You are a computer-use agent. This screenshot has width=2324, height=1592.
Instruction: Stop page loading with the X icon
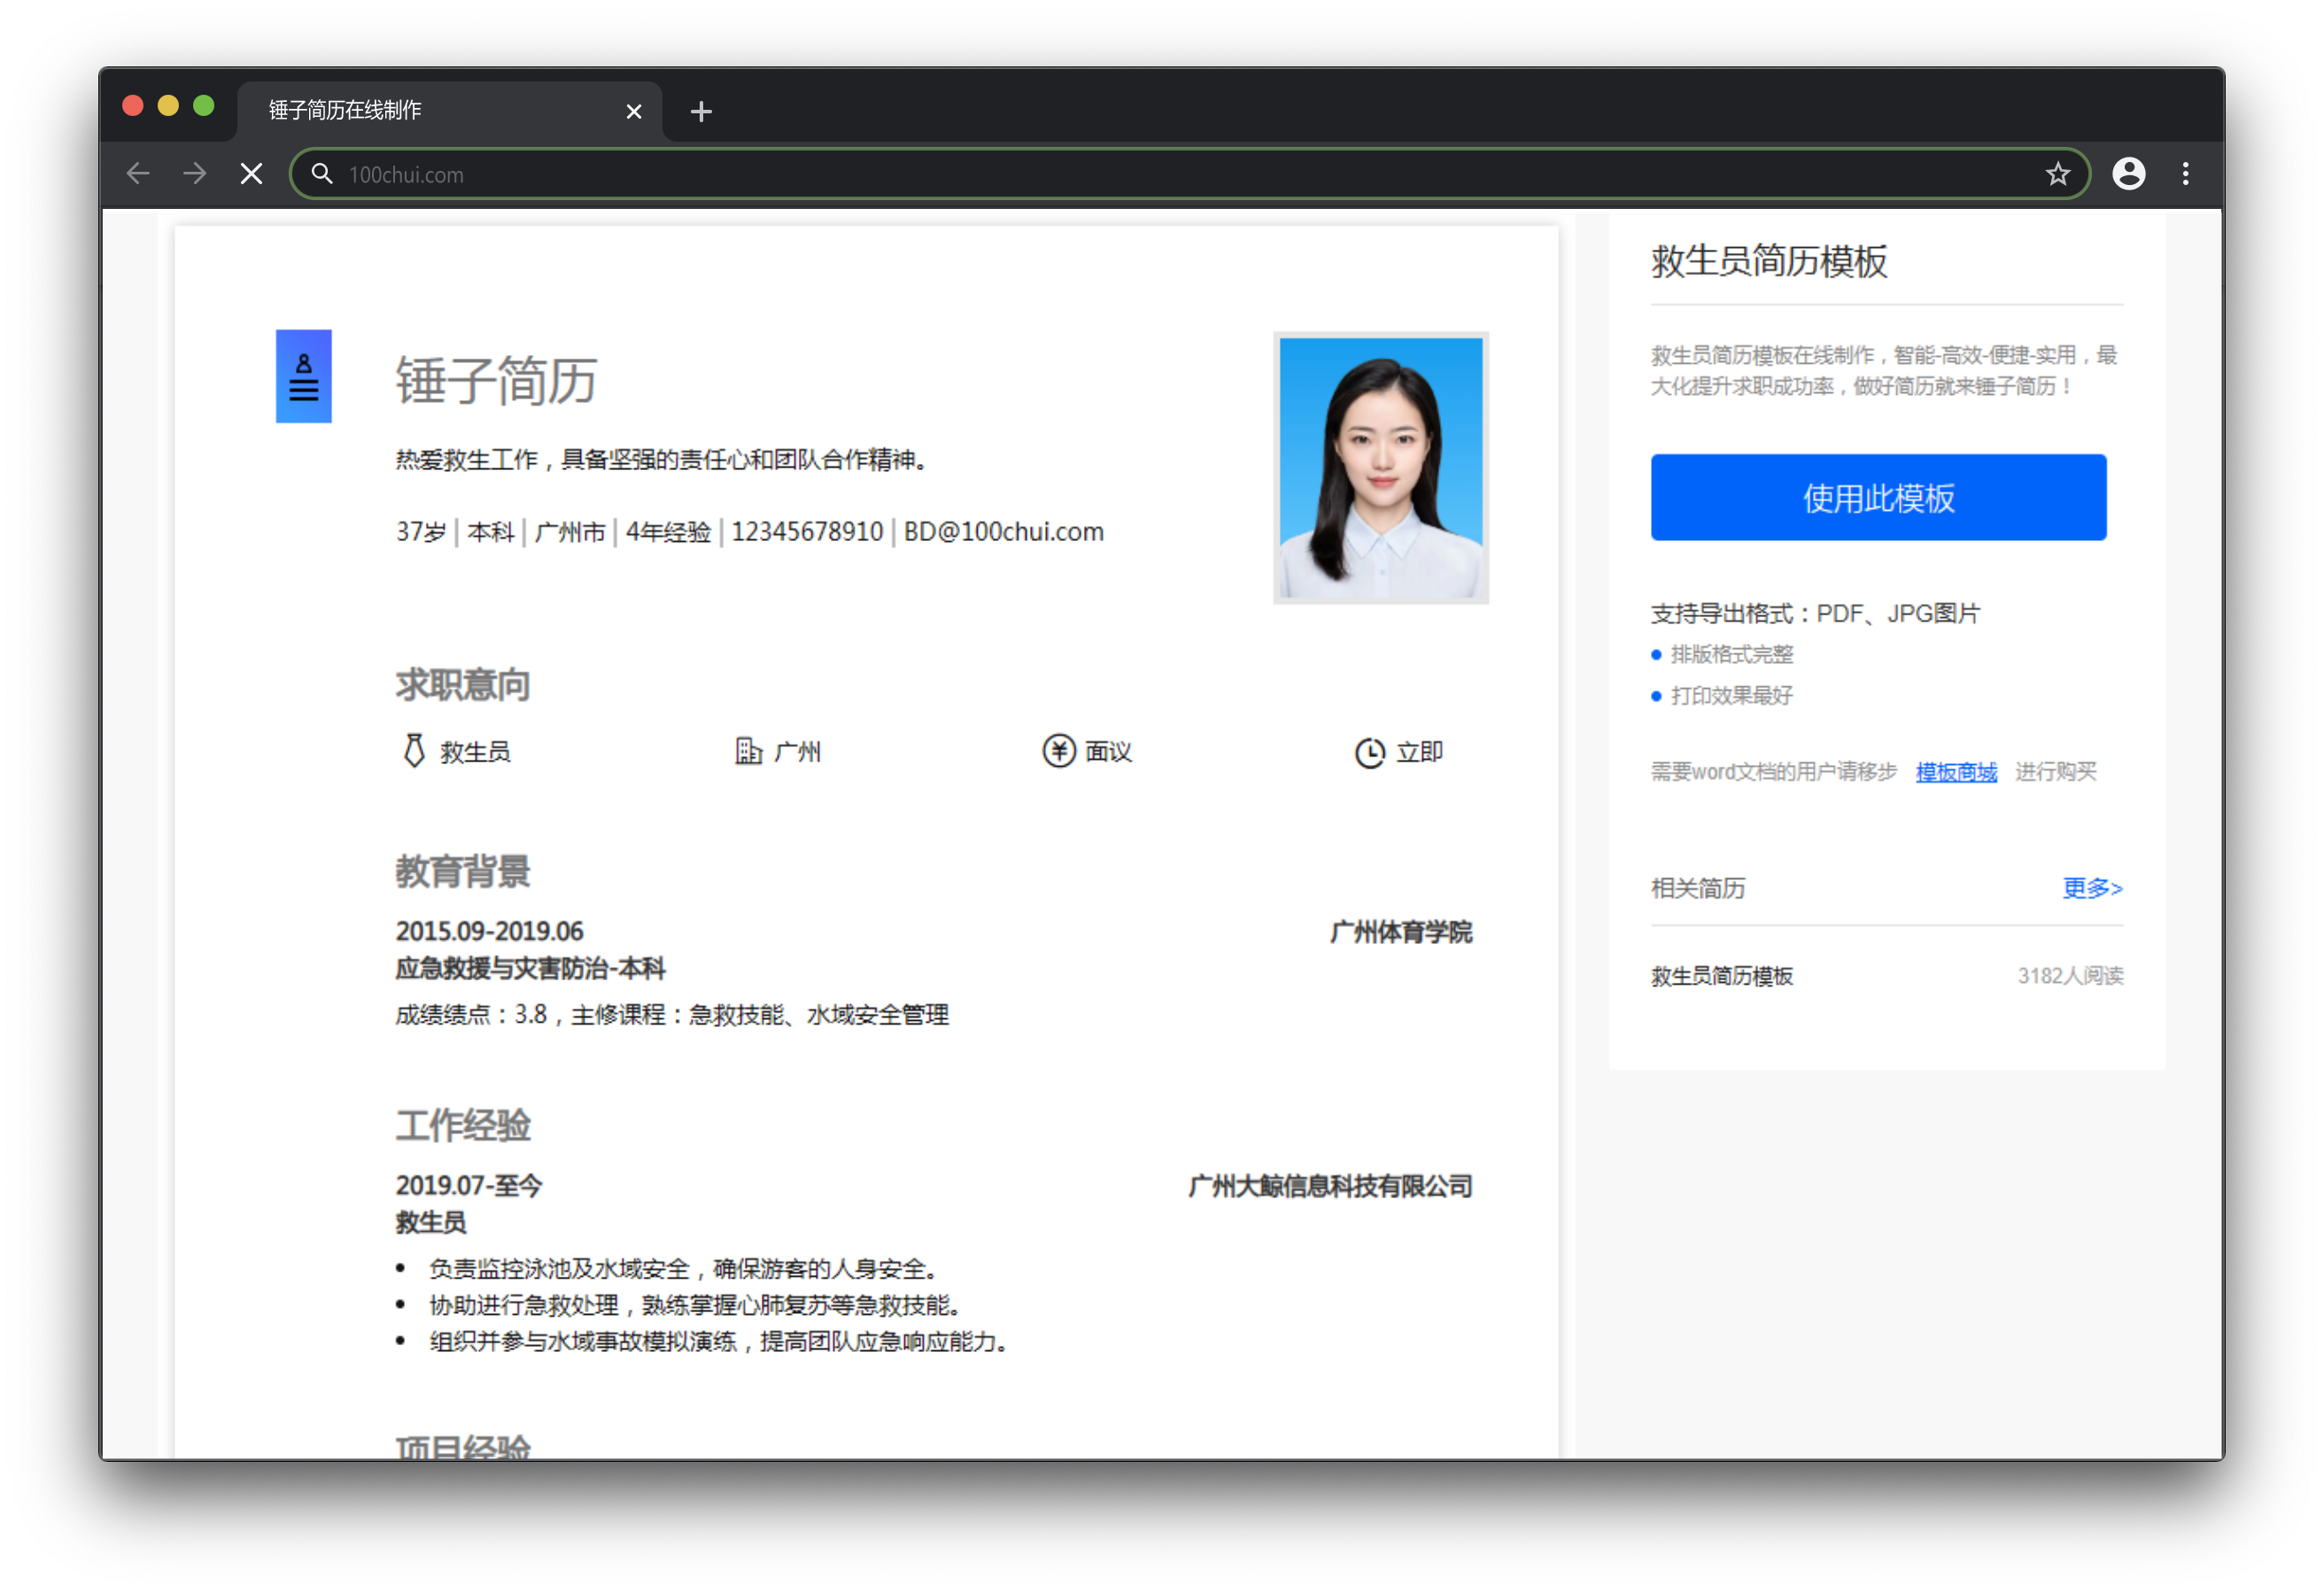[252, 174]
